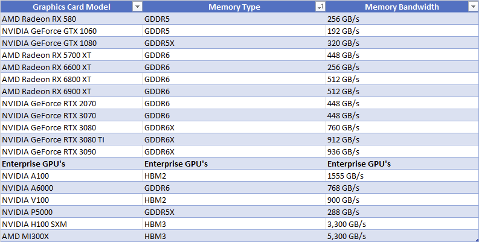Open the Memory Type sort filter dropdown

(320, 7)
